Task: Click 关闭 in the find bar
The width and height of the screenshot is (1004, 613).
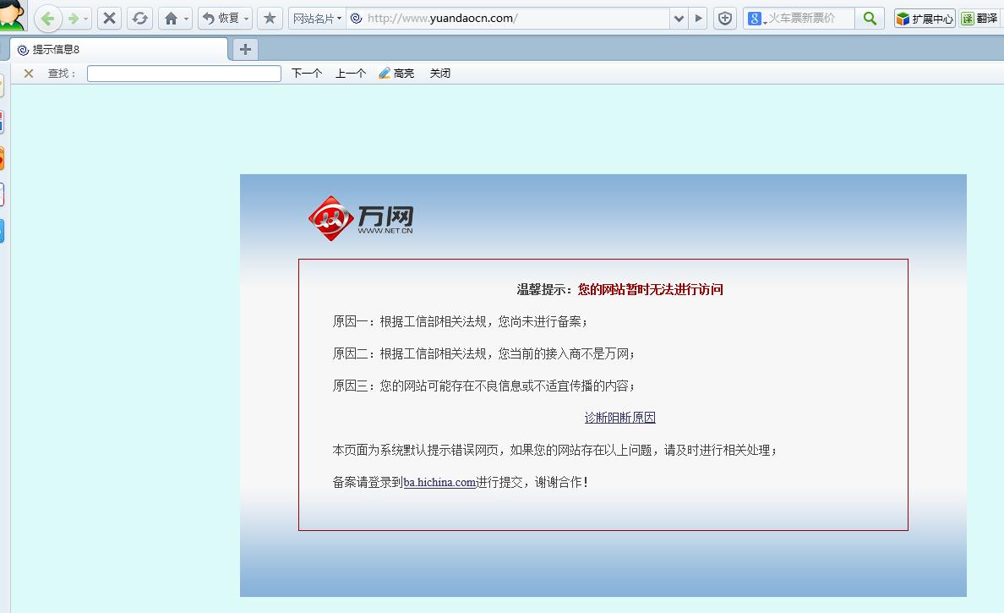Action: 440,74
